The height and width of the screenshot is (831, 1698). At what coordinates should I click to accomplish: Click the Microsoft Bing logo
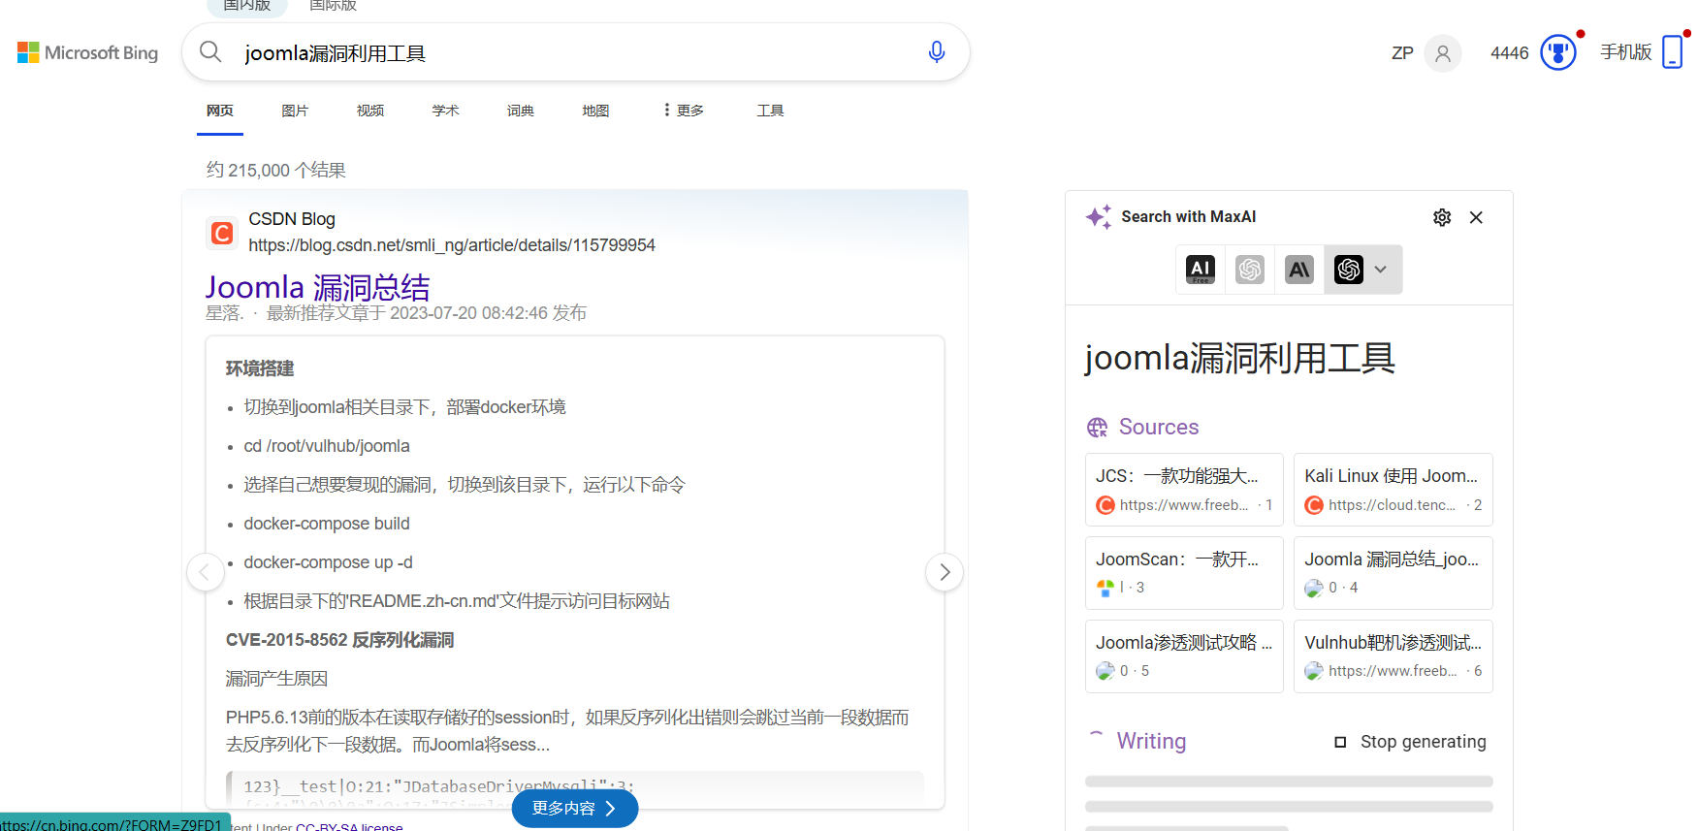(x=88, y=52)
